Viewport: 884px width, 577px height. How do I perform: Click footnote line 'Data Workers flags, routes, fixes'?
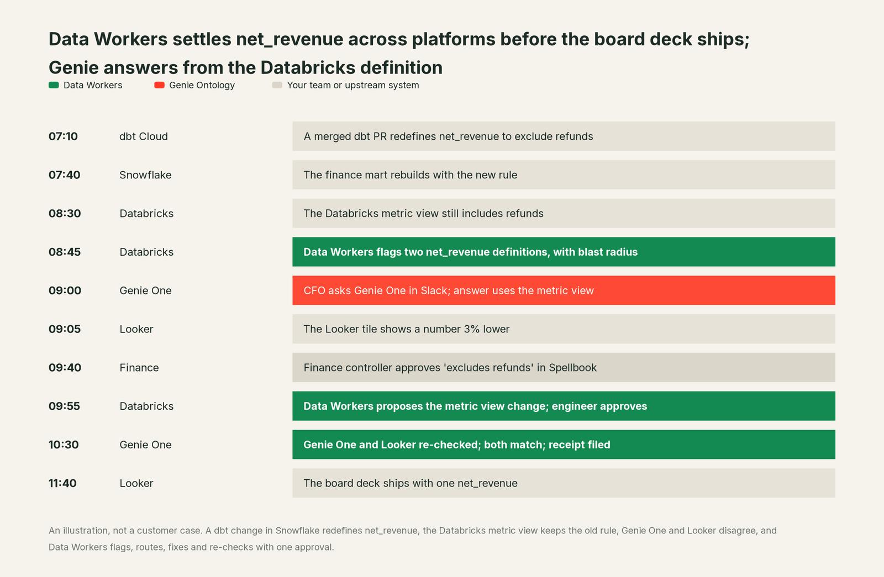click(191, 547)
